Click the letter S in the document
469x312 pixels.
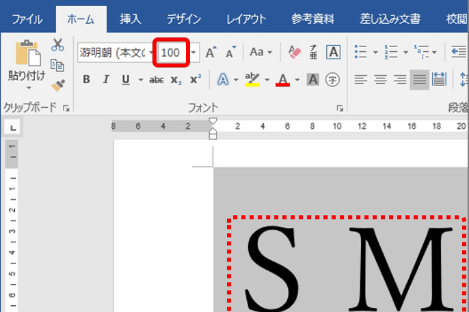(271, 268)
